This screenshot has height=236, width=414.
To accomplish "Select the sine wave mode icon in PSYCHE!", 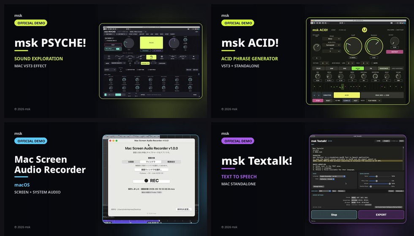I will [x=120, y=57].
